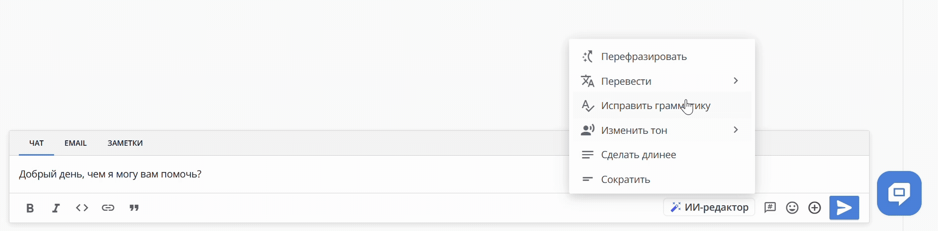This screenshot has width=938, height=231.
Task: Select Перефразировать option
Action: [x=644, y=57]
